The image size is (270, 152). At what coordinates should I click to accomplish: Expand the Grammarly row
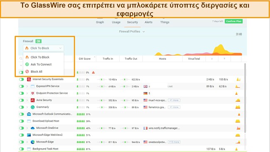pos(27,107)
